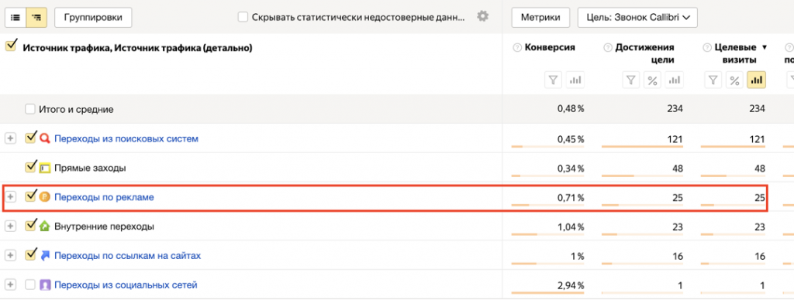Click search engines magnifier icon
This screenshot has height=300, width=794.
[44, 138]
